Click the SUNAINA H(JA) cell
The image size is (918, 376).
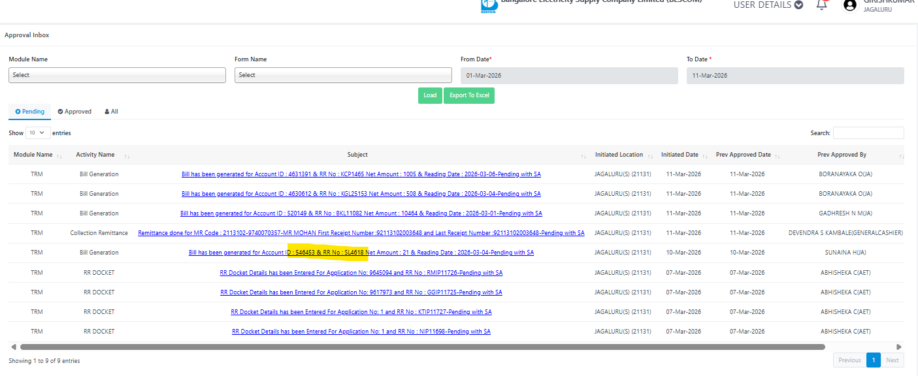(845, 253)
